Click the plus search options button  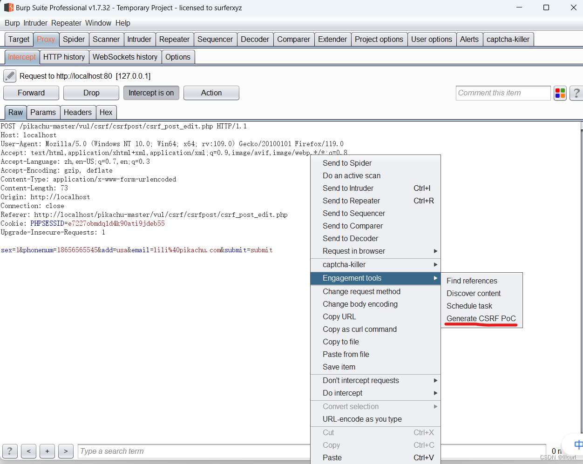point(47,451)
